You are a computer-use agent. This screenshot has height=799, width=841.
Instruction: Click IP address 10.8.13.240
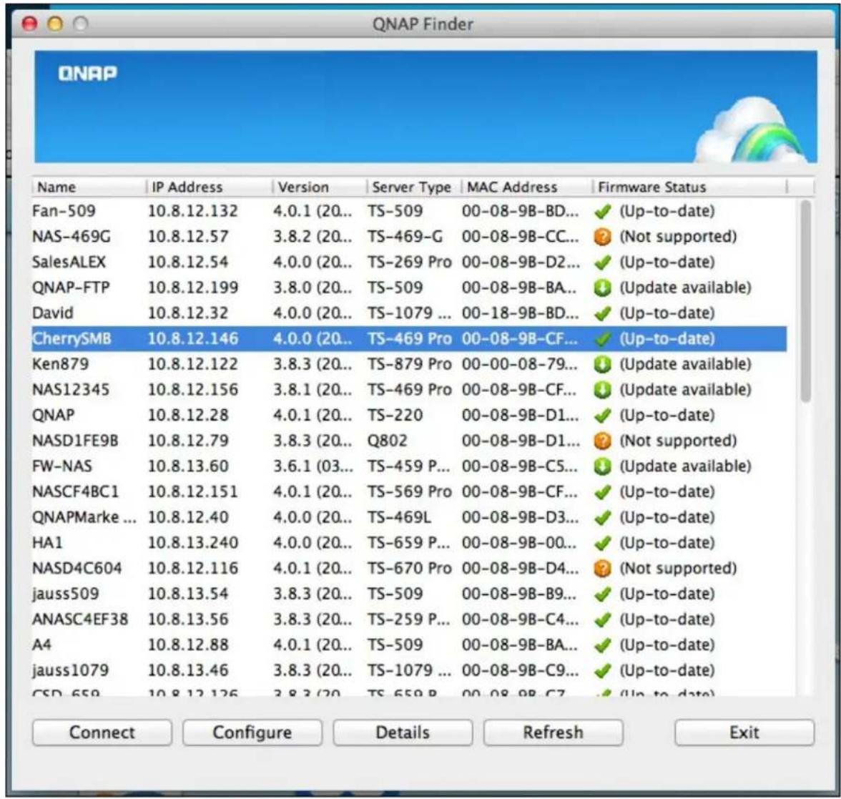pyautogui.click(x=193, y=542)
